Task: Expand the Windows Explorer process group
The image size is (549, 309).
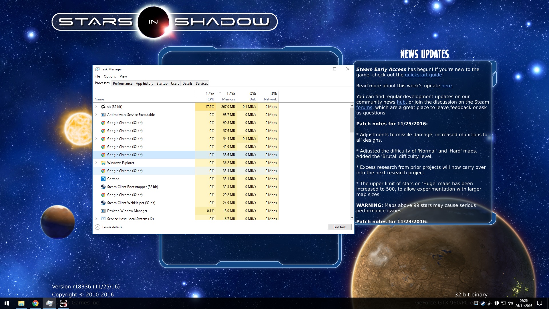Action: pos(96,163)
